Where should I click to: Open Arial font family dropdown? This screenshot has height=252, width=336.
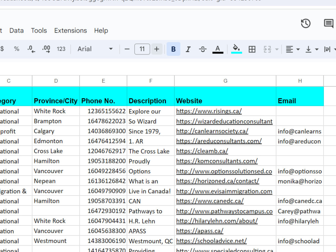tap(95, 49)
